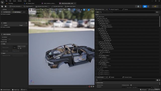Open the viewport Show menu
161x91 pixels.
48,10
